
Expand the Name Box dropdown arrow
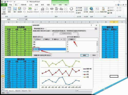tap(18, 19)
